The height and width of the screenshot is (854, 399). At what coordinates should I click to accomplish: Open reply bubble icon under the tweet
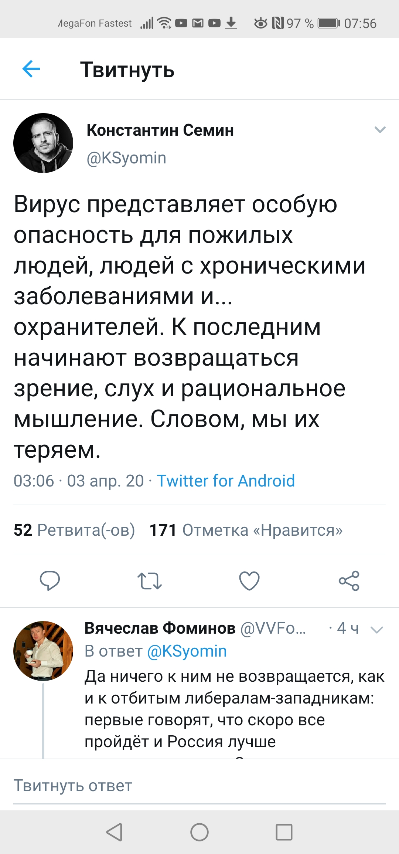coord(50,580)
